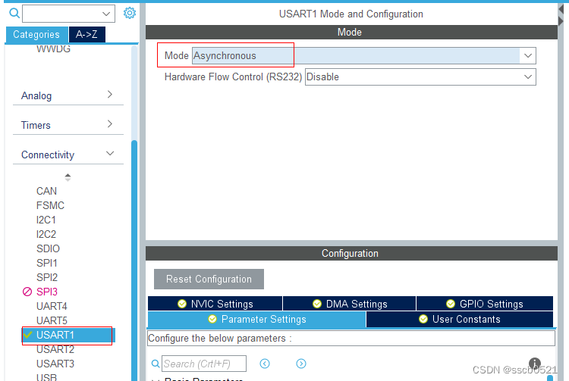Click the upper collapse arrow at the panel's right edge
The width and height of the screenshot is (569, 381).
click(x=561, y=9)
